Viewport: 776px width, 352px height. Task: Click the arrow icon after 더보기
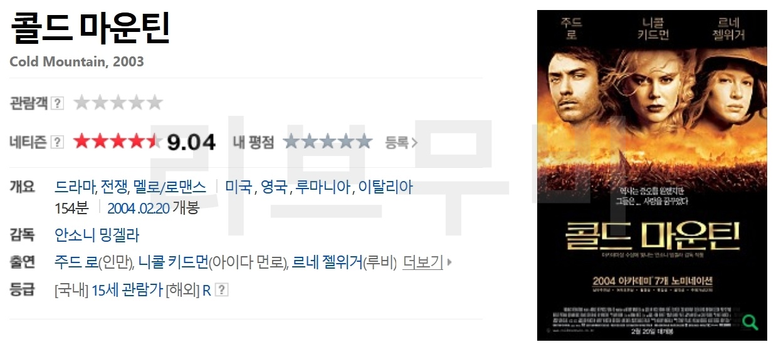click(x=449, y=262)
